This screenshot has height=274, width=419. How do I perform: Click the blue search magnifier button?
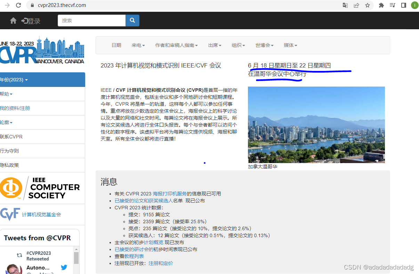(132, 21)
